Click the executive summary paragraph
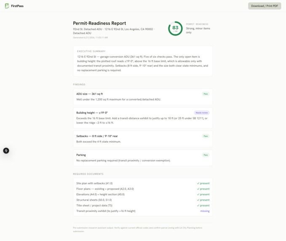Viewport: 286px width, 241px height. pos(143,64)
